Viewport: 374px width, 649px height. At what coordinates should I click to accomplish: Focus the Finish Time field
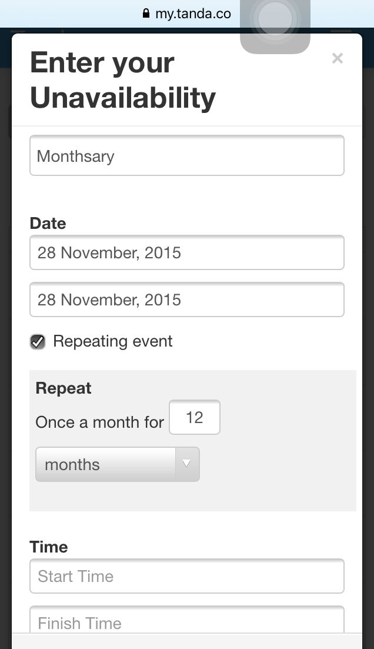click(x=187, y=620)
